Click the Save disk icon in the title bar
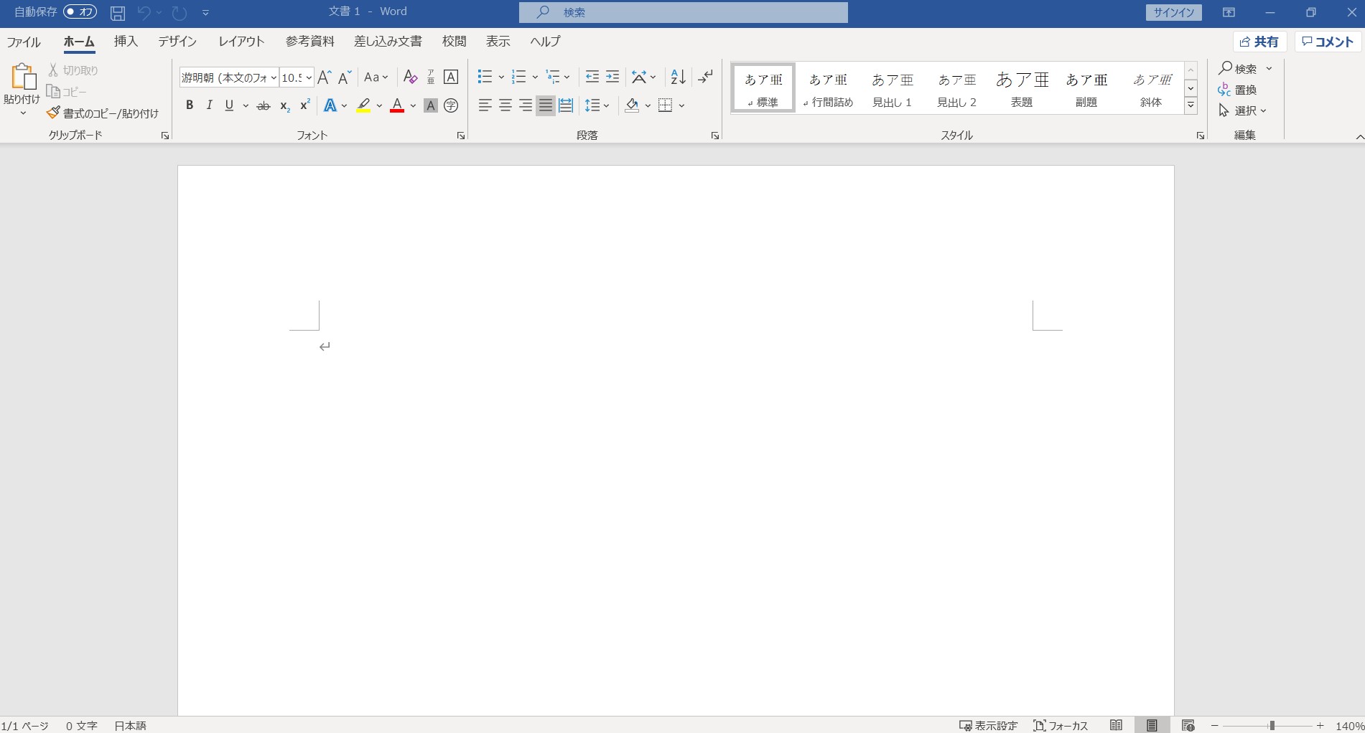 coord(118,12)
